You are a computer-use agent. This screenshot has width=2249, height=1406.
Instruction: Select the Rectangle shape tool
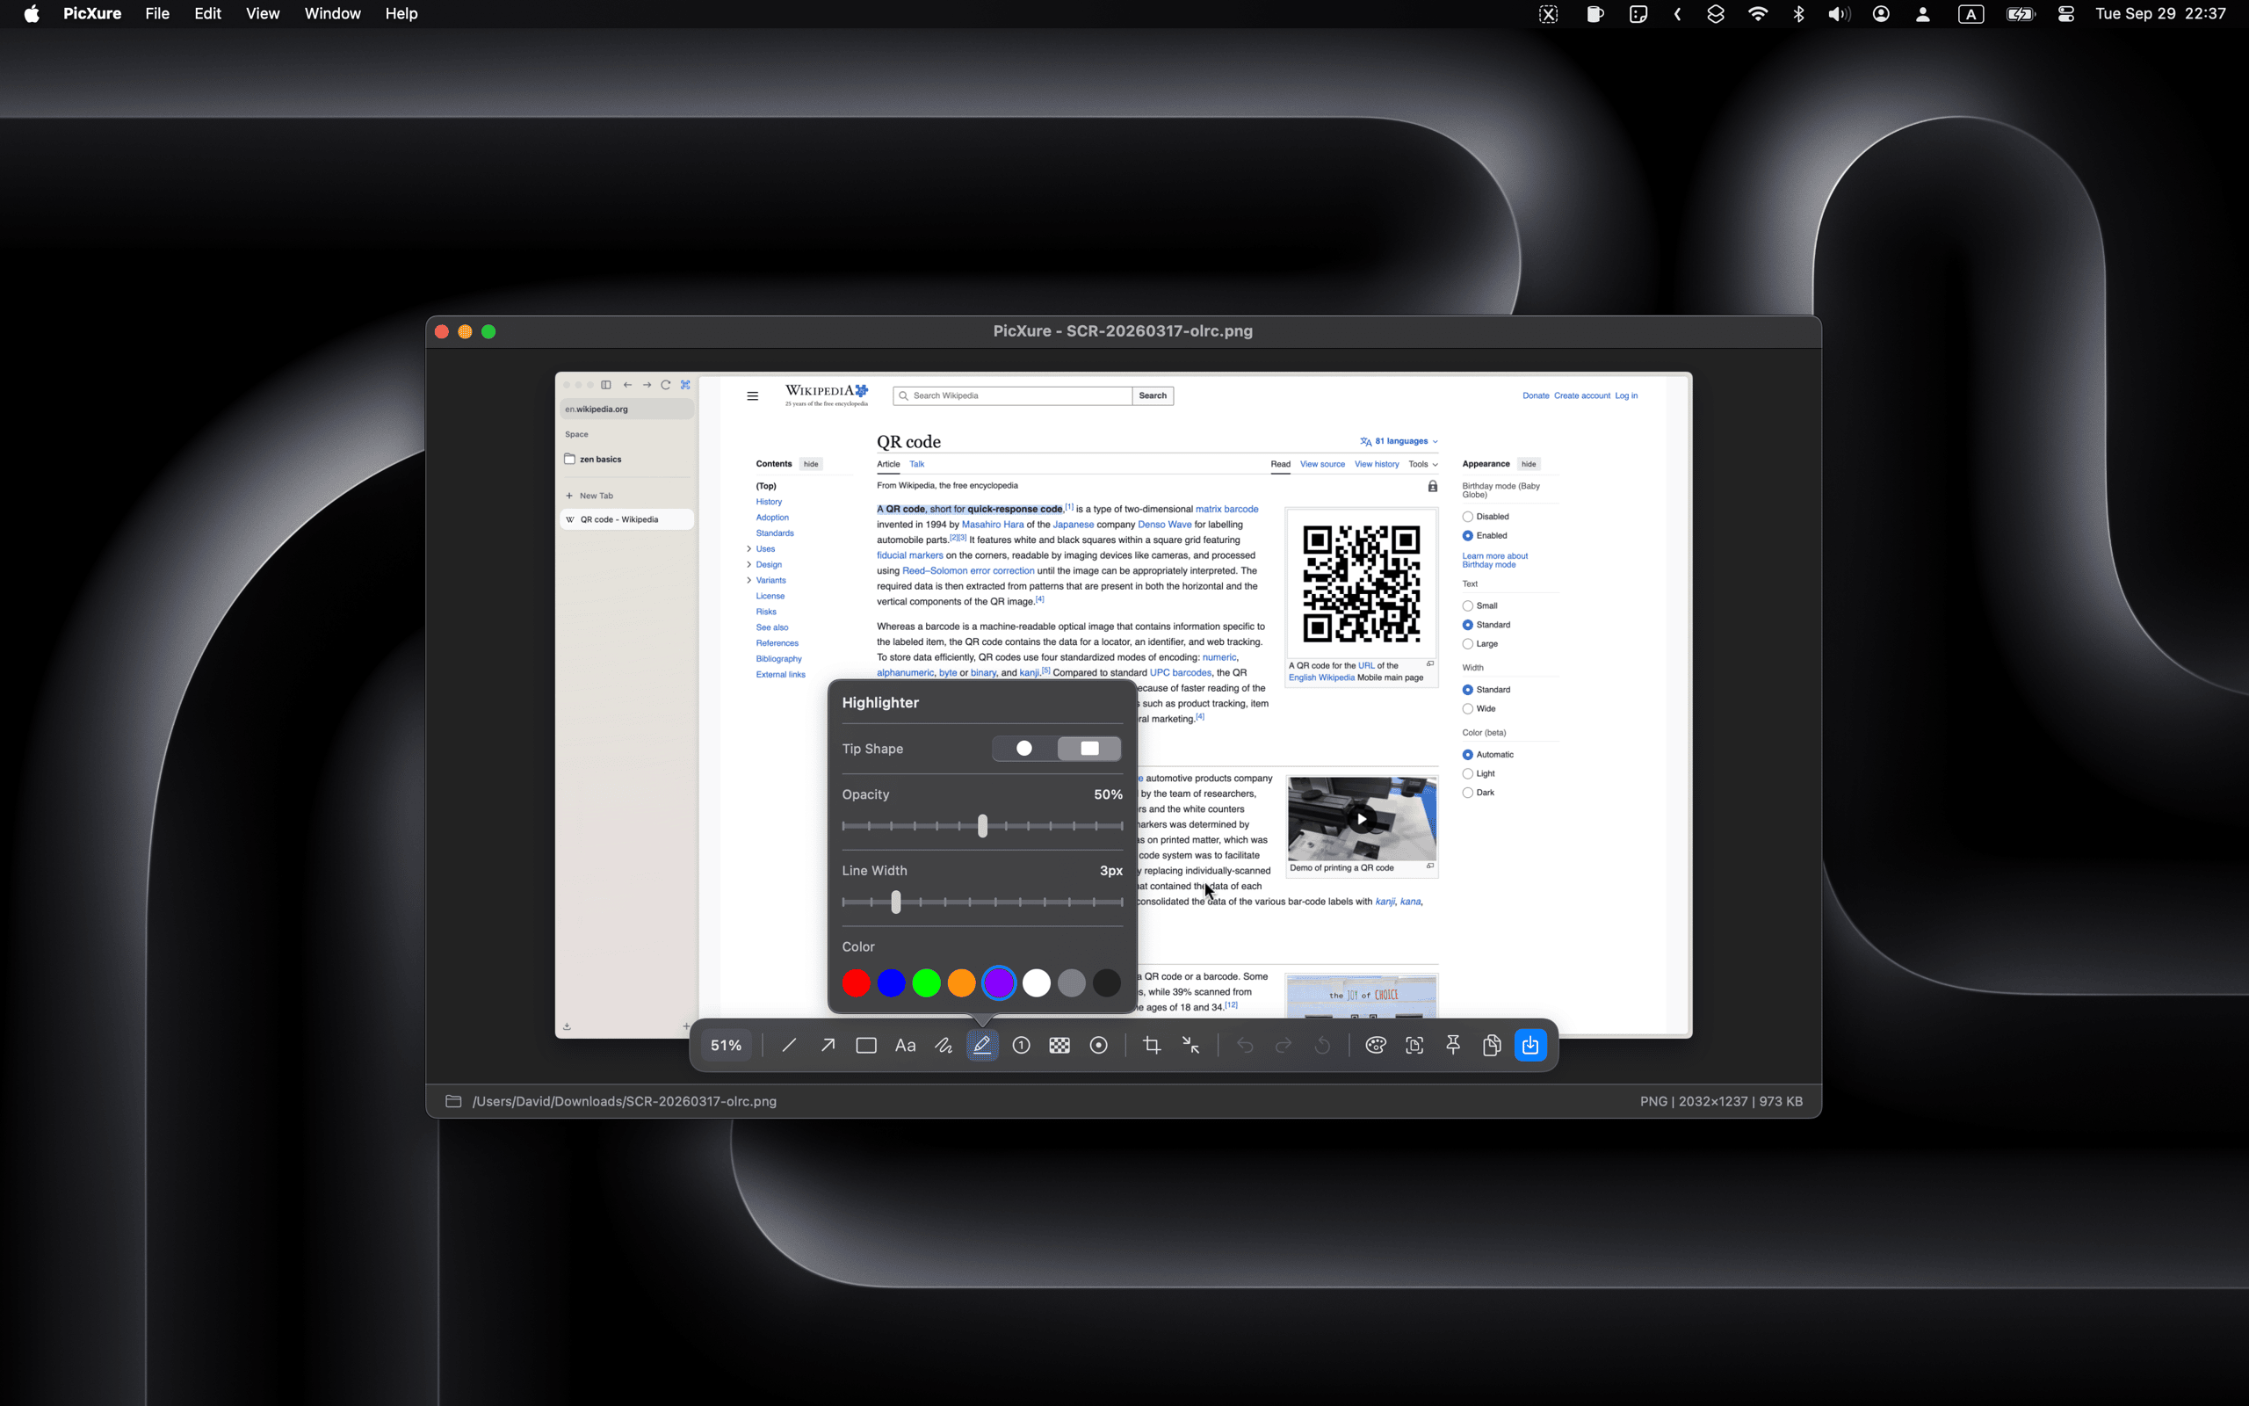[866, 1045]
